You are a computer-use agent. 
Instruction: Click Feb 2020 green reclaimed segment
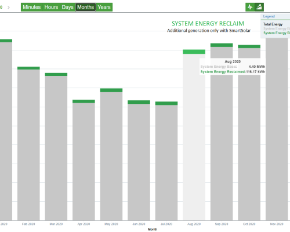click(x=28, y=68)
